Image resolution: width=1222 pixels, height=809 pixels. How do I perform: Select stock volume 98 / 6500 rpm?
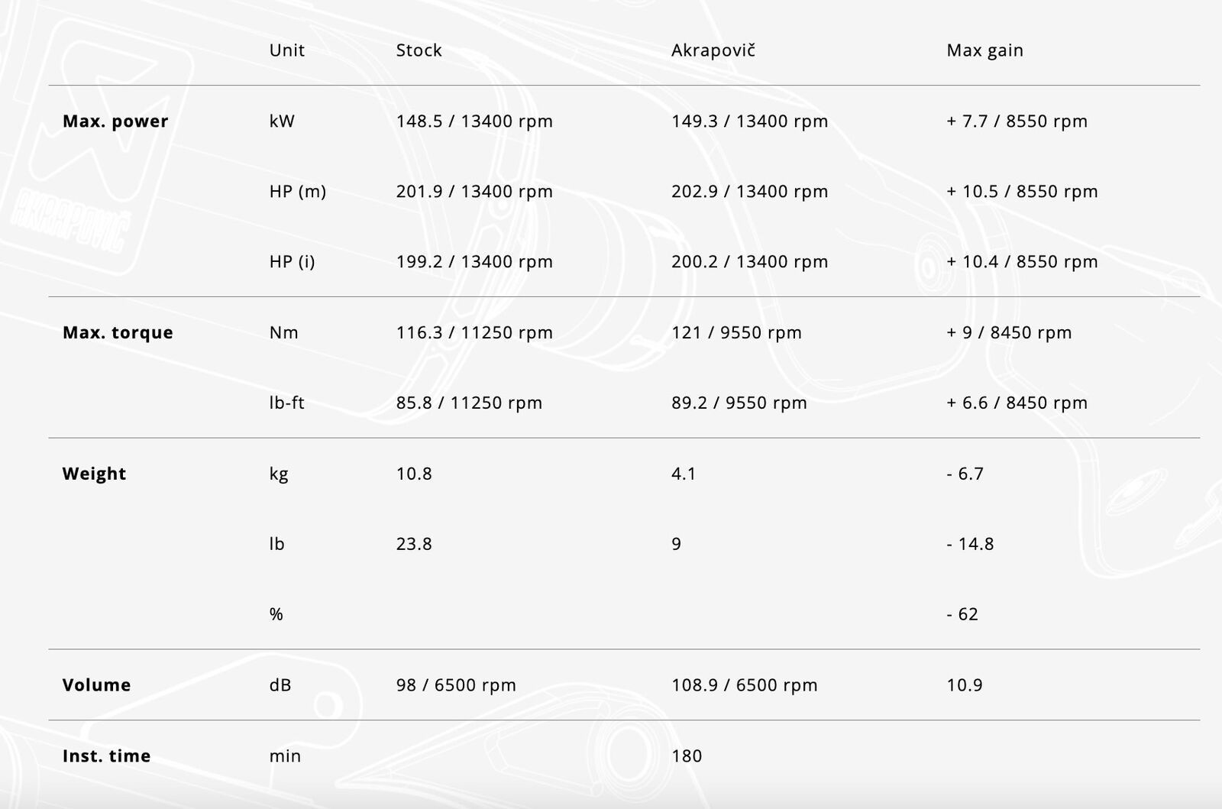tap(456, 685)
